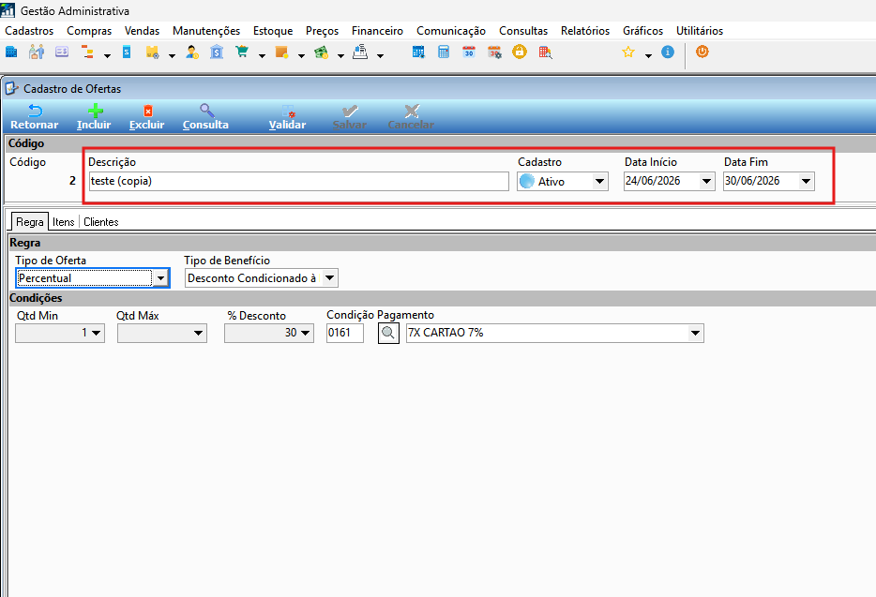Open the Cadastros menu
This screenshot has height=597, width=876.
point(30,31)
